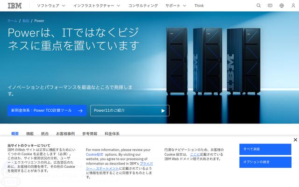Image resolution: width=299 pixels, height=187 pixels.
Task: Click the すべて承諾 cookie button
Action: click(265, 149)
